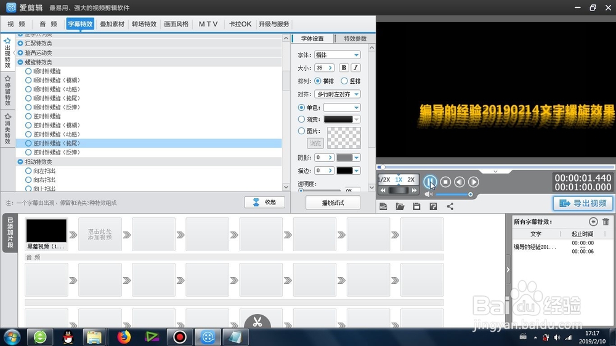Click the scissors cut icon on timeline
The image size is (616, 346).
coord(257,322)
